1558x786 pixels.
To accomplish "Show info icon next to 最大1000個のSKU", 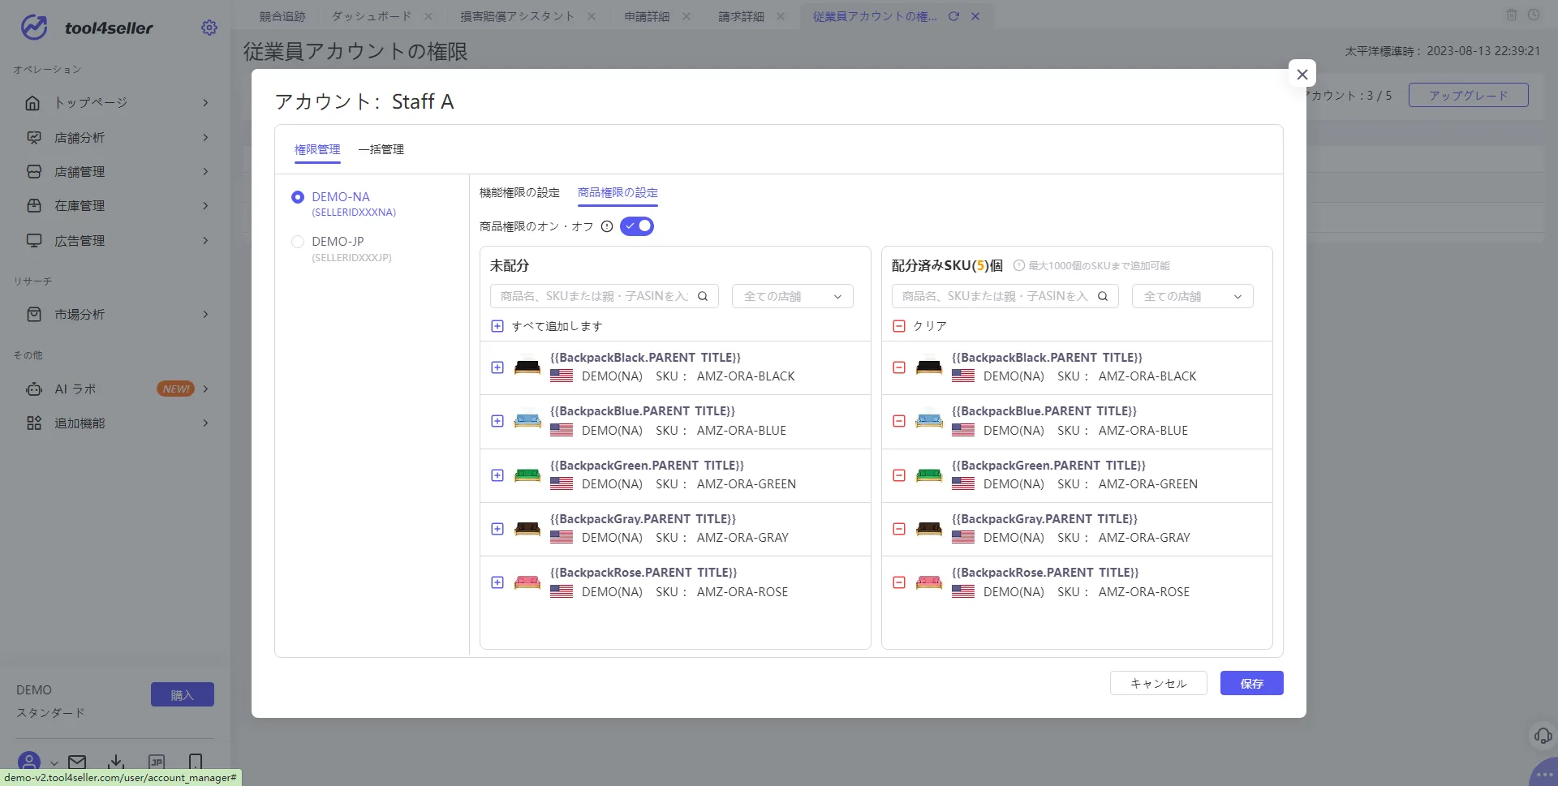I will (1019, 265).
